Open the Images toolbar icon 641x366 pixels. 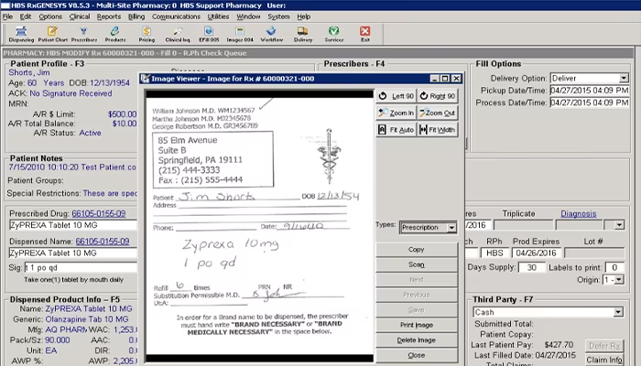tap(240, 34)
